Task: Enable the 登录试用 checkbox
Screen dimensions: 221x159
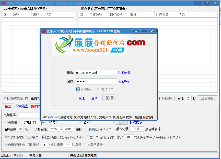Action: click(x=106, y=90)
